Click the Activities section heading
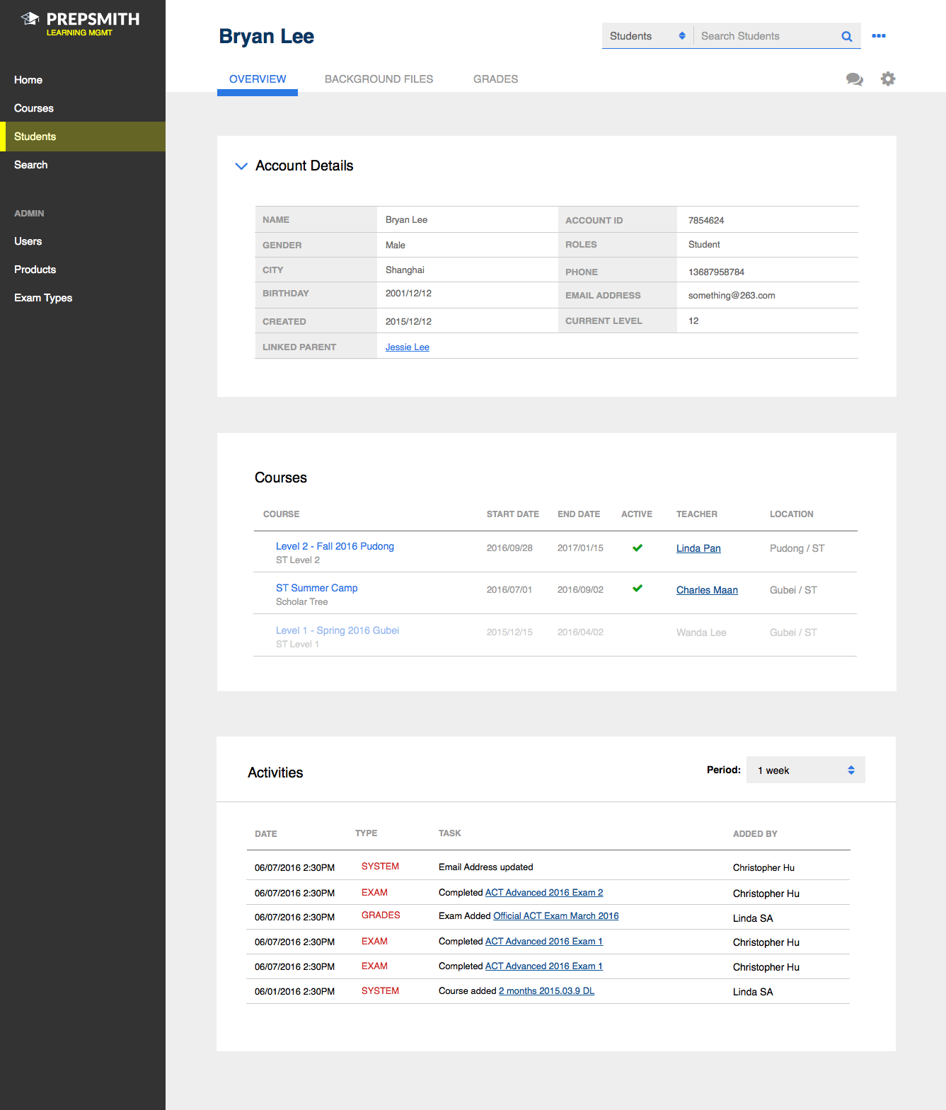 (275, 773)
